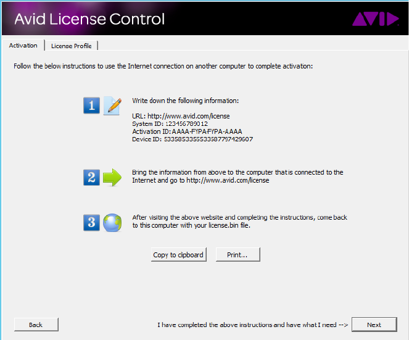Image resolution: width=409 pixels, height=340 pixels.
Task: Select the URL http://www.avid.com/license line
Action: [181, 116]
